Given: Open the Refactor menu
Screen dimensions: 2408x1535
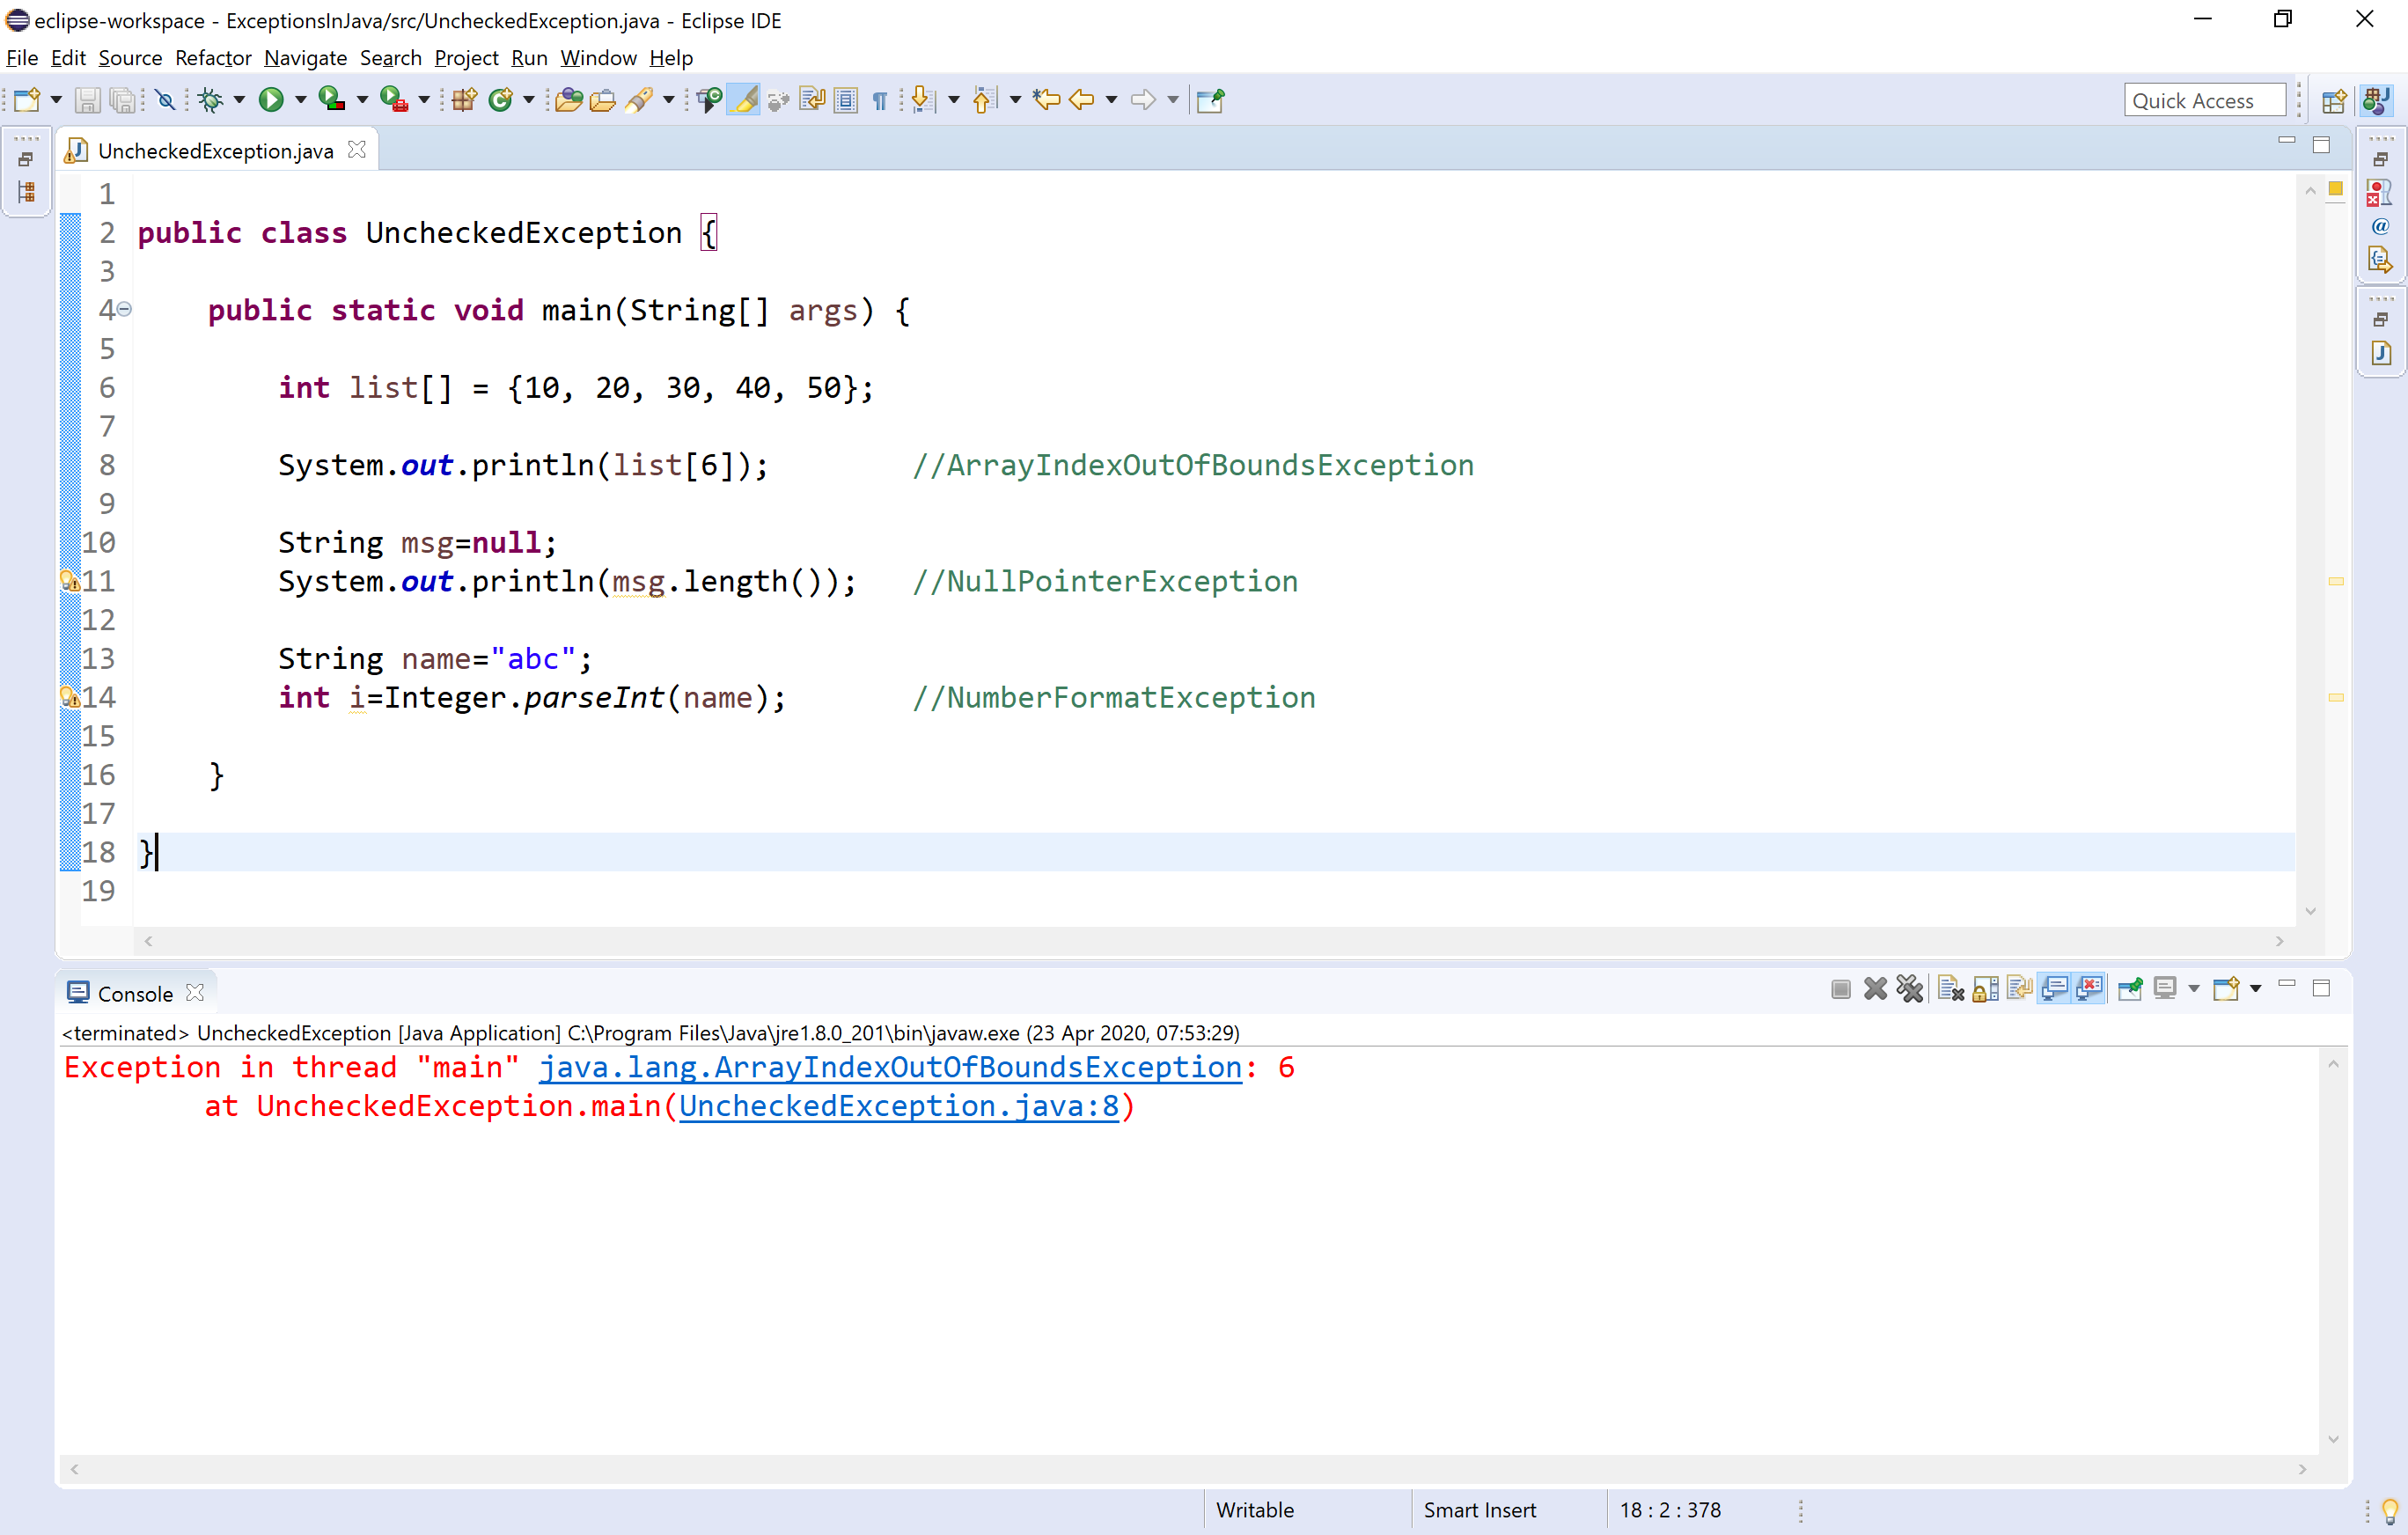Looking at the screenshot, I should coord(212,58).
